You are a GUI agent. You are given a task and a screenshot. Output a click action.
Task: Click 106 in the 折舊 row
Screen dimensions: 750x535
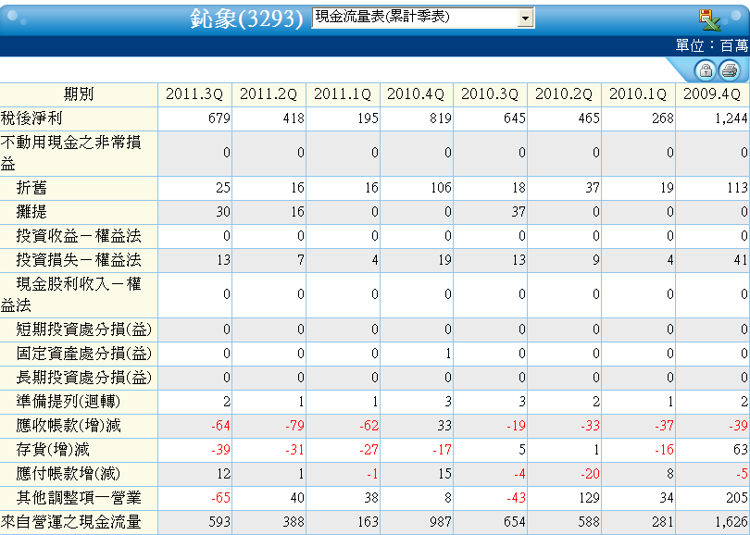[x=441, y=188]
